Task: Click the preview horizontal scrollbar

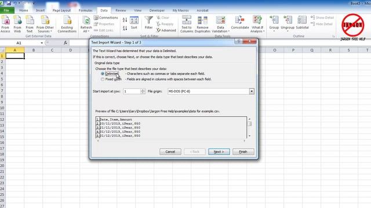Action: pyautogui.click(x=171, y=141)
